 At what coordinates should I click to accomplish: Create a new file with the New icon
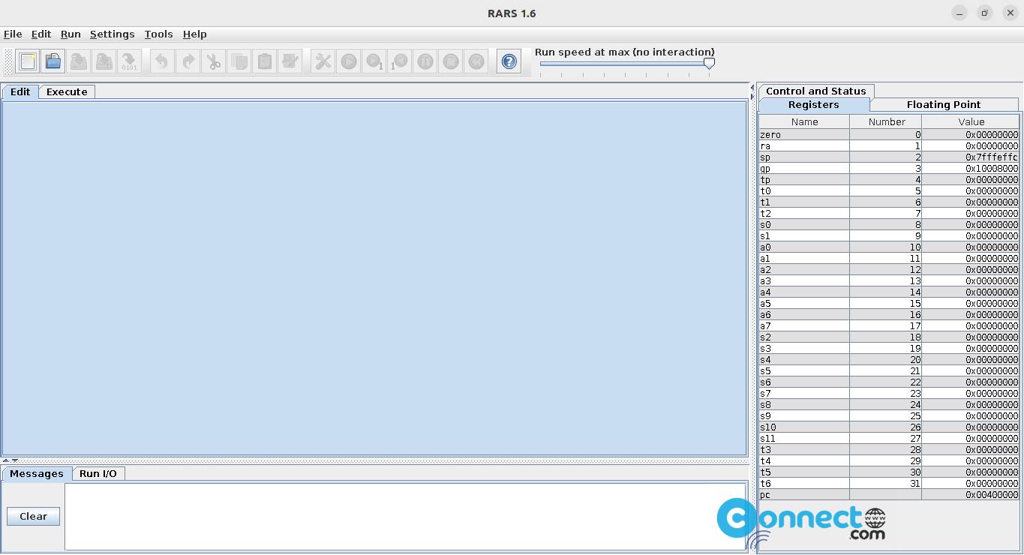28,61
